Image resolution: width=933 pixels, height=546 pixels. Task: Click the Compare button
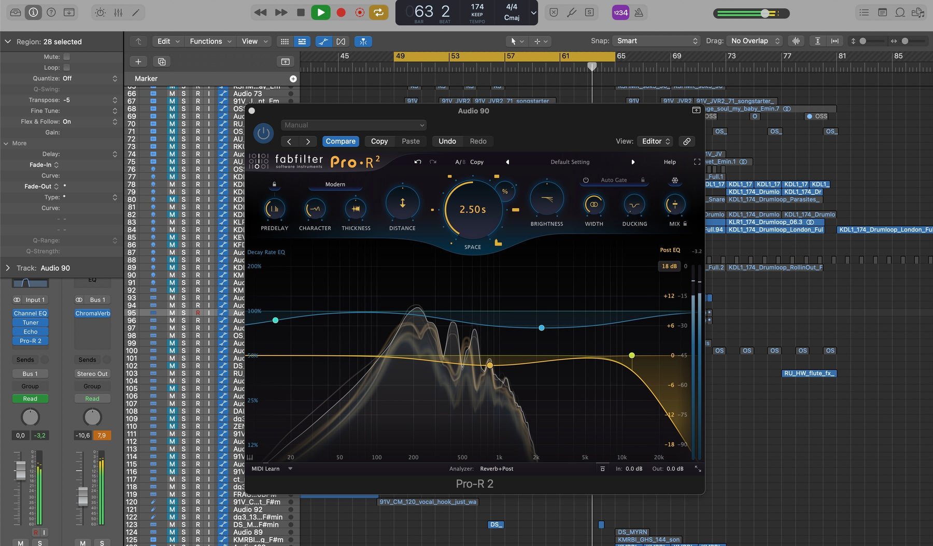point(341,141)
